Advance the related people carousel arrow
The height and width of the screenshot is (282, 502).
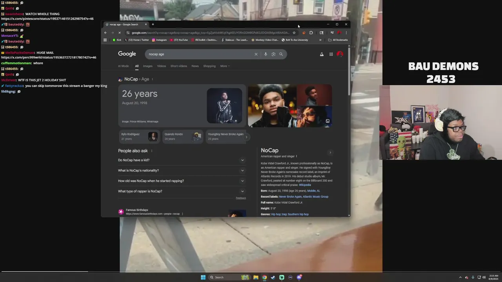[x=246, y=137]
